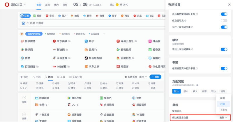Select the 较大 page width option

tap(195, 91)
